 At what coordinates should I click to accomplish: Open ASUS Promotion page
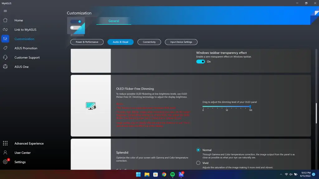click(x=26, y=48)
